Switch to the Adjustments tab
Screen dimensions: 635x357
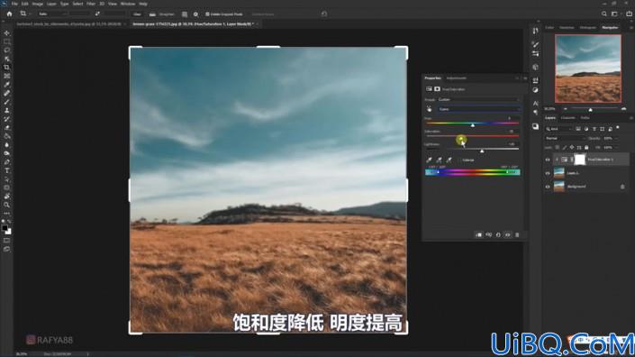(457, 78)
